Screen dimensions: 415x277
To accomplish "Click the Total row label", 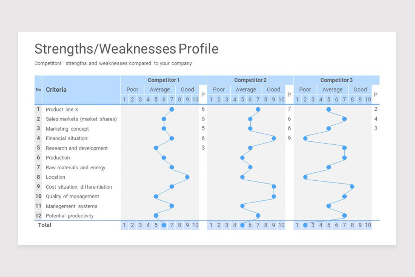I will coord(45,225).
